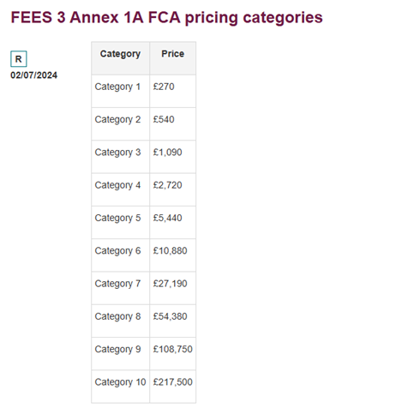Click the £108,750 price cell

click(172, 354)
